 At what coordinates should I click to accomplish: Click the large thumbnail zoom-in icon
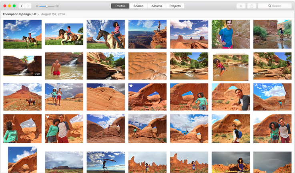tap(57, 6)
